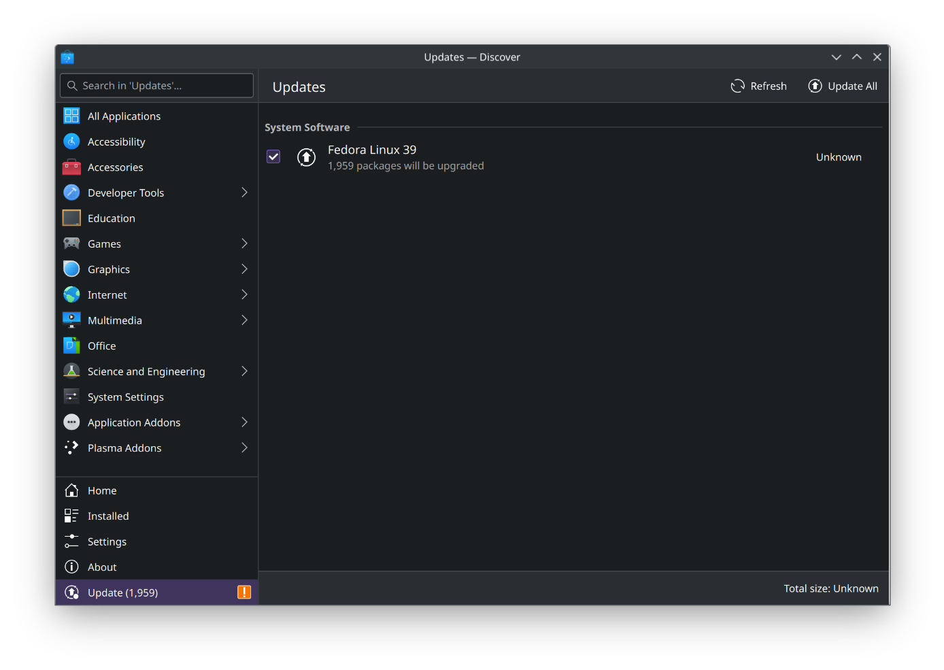This screenshot has width=944, height=670.
Task: Expand the Multimedia subcategories chevron
Action: (244, 320)
